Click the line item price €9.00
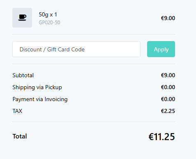Viewport: 196px width, 159px height. tap(168, 18)
